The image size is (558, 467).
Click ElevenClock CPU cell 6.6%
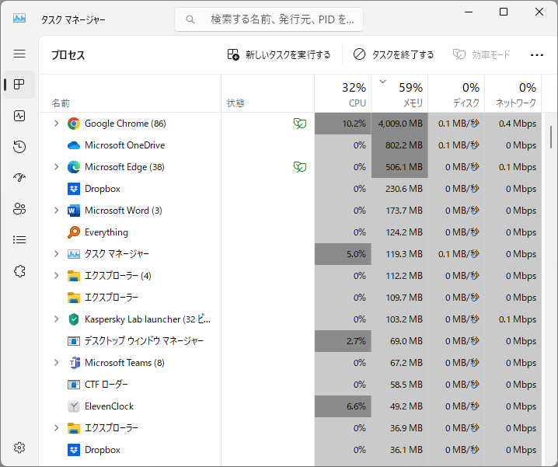point(343,406)
